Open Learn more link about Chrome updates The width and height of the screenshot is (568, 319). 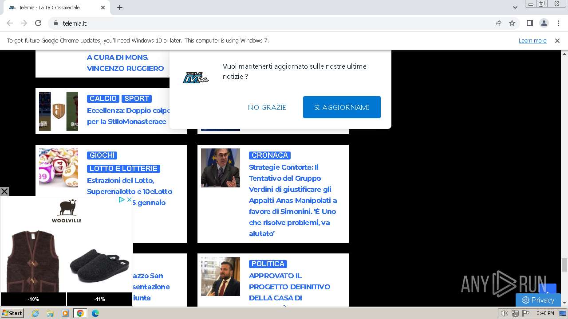[x=532, y=40]
